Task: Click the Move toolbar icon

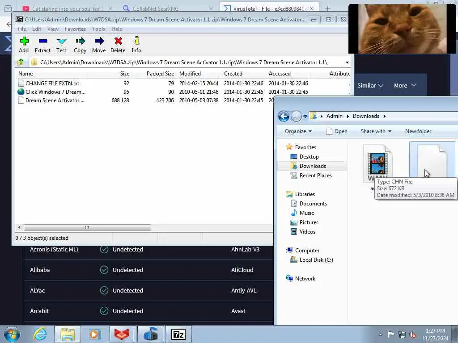Action: pos(99,45)
